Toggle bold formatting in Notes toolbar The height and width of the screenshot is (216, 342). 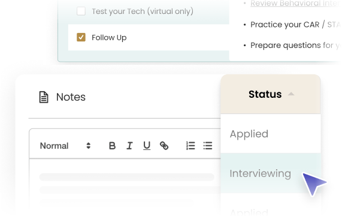112,146
